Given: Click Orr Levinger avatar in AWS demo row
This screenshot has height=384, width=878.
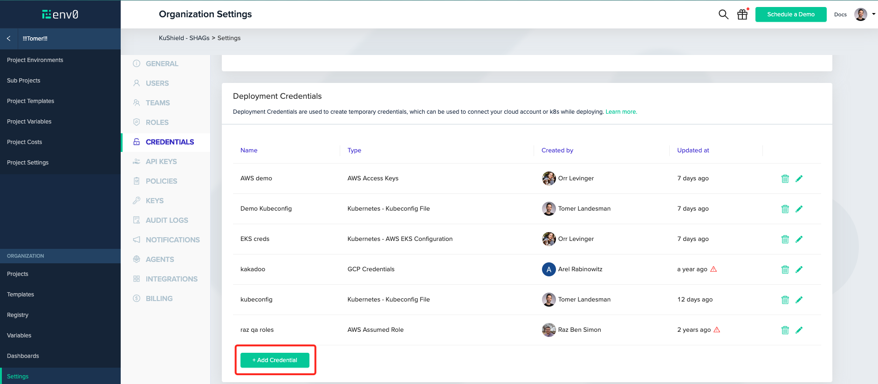Looking at the screenshot, I should tap(549, 178).
